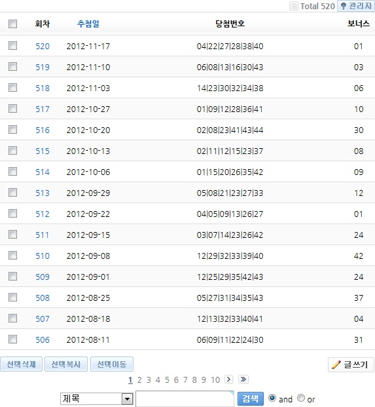Go to page 7
Viewport: 375px width, 407px height.
point(185,380)
